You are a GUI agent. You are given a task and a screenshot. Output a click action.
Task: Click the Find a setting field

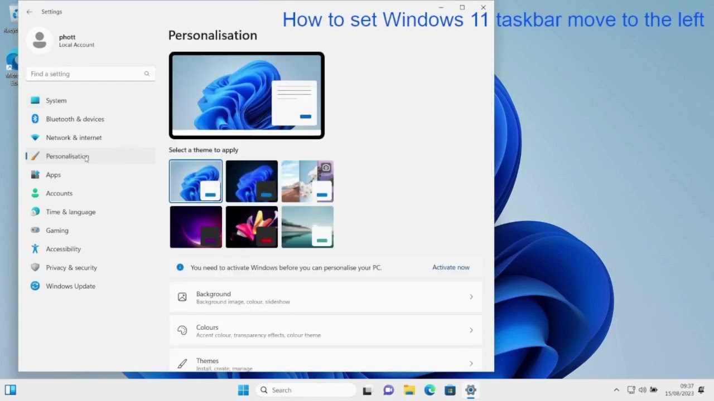point(90,74)
